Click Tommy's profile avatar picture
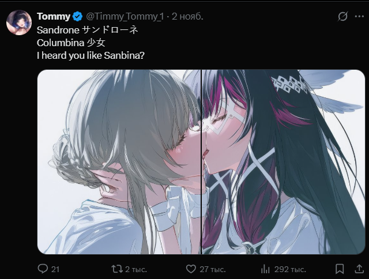369x279 pixels. (x=19, y=22)
